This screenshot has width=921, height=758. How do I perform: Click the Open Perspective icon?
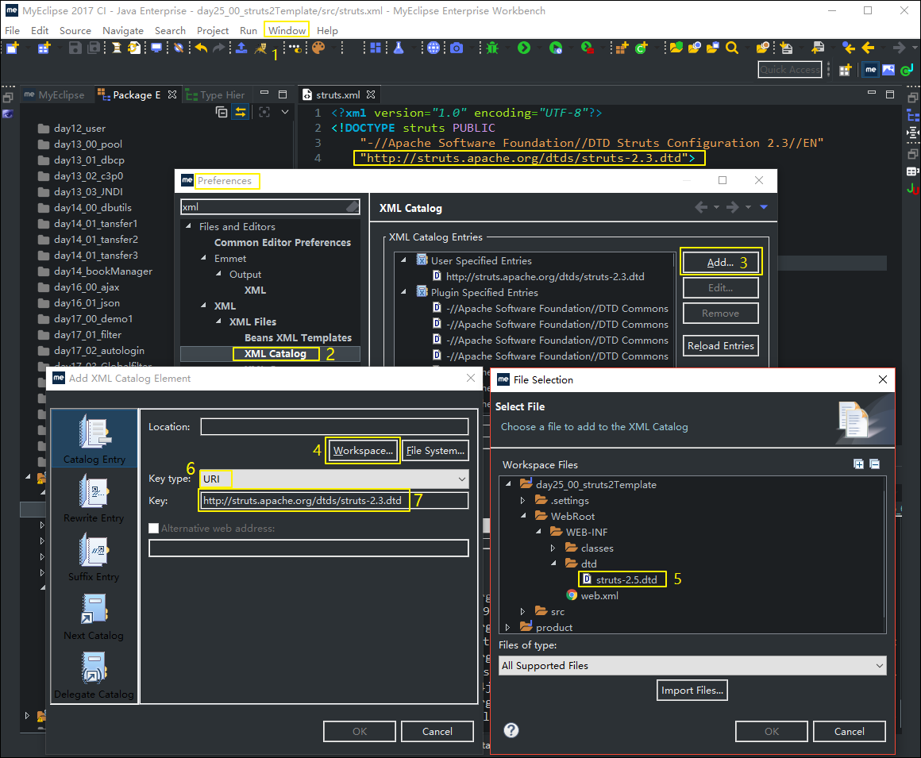[846, 70]
